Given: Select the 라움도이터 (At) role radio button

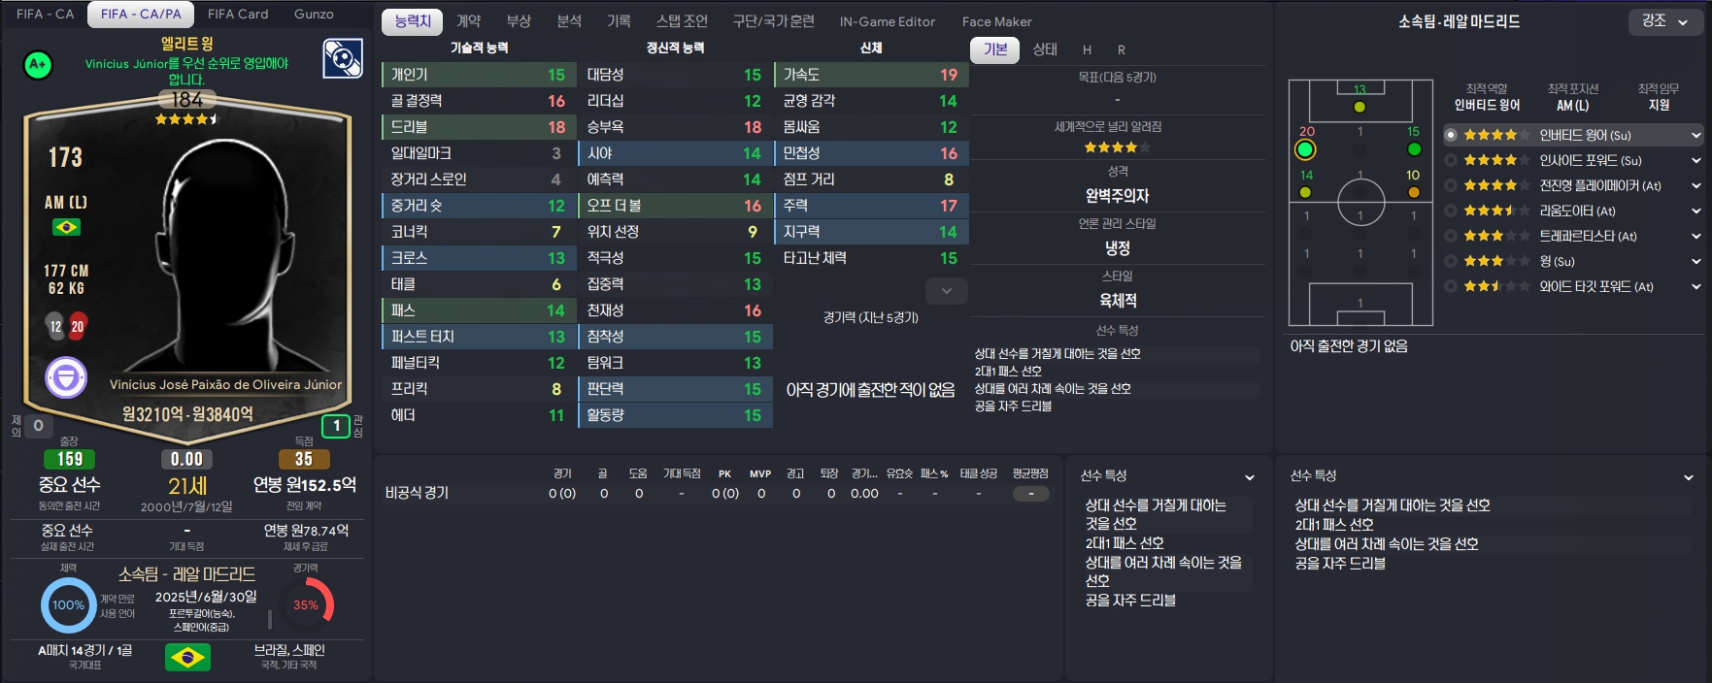Looking at the screenshot, I should tap(1451, 211).
